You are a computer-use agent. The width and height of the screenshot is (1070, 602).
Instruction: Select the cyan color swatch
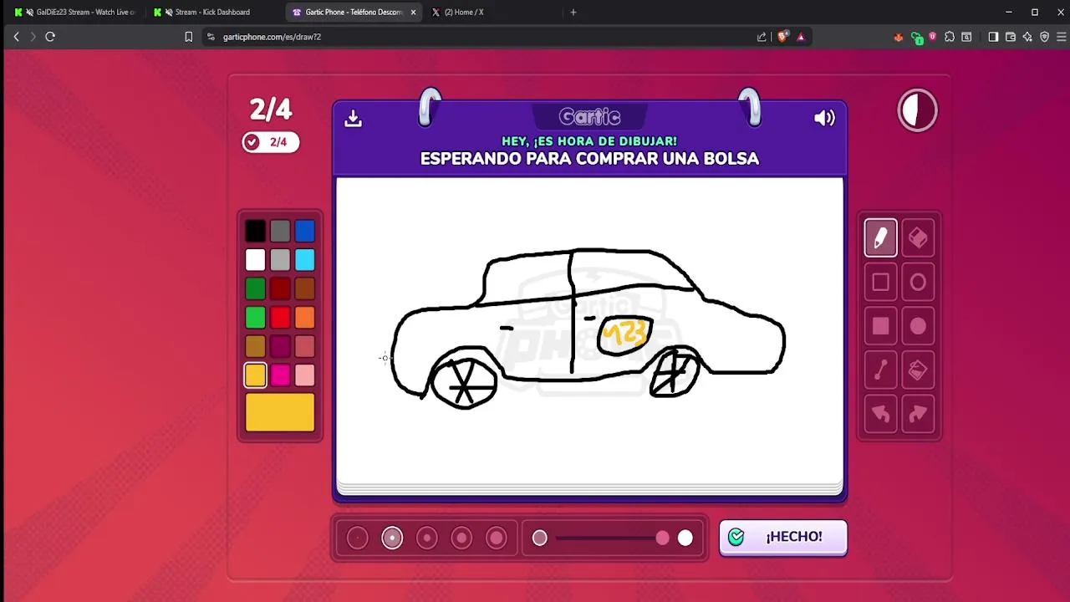point(304,260)
